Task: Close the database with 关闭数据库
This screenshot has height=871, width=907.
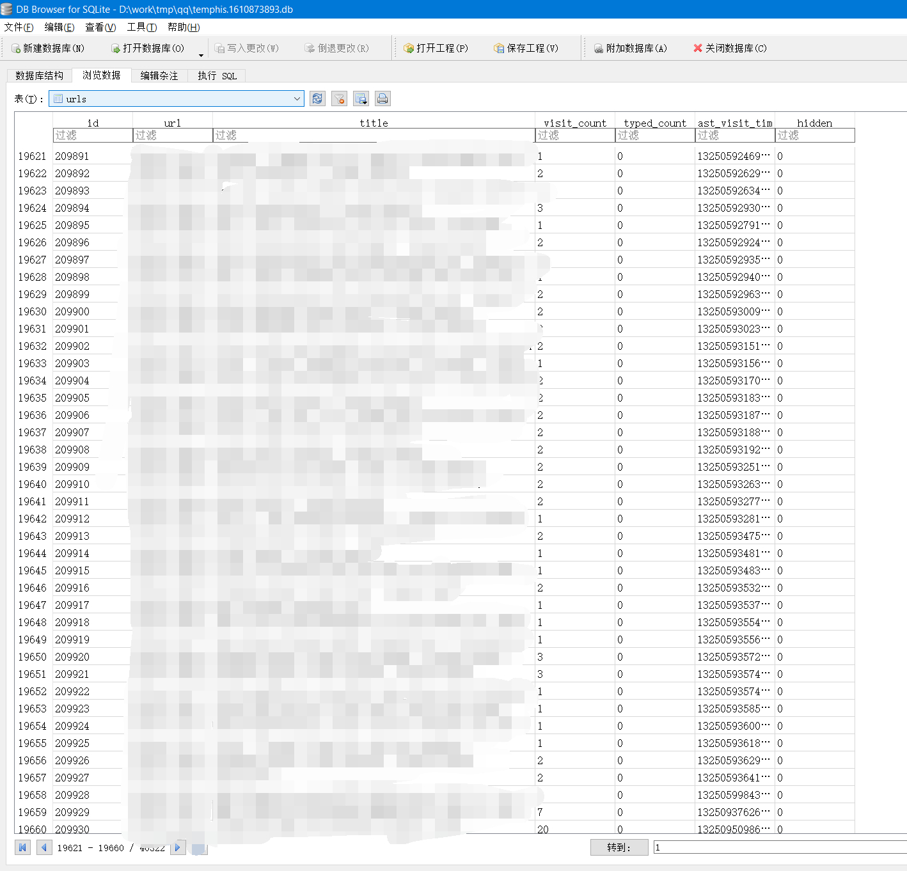Action: 730,49
